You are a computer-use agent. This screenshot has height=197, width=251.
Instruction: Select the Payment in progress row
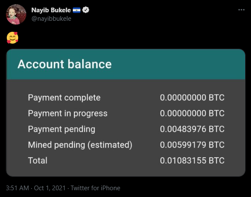pos(126,114)
